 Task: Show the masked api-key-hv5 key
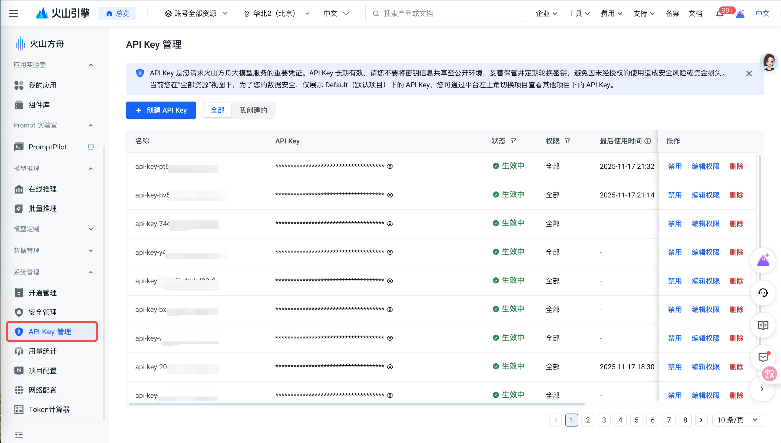(390, 195)
